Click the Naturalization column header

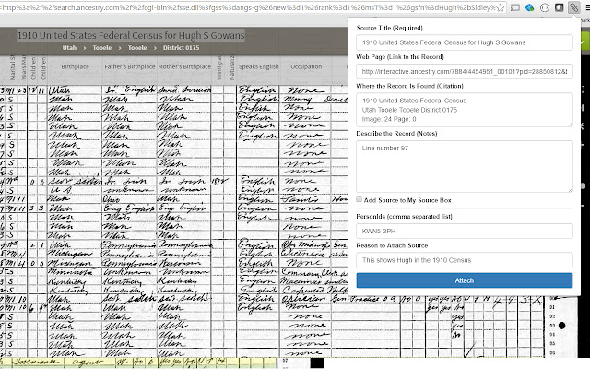[231, 67]
